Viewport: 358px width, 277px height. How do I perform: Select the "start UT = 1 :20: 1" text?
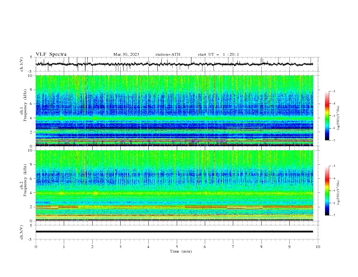coord(218,54)
